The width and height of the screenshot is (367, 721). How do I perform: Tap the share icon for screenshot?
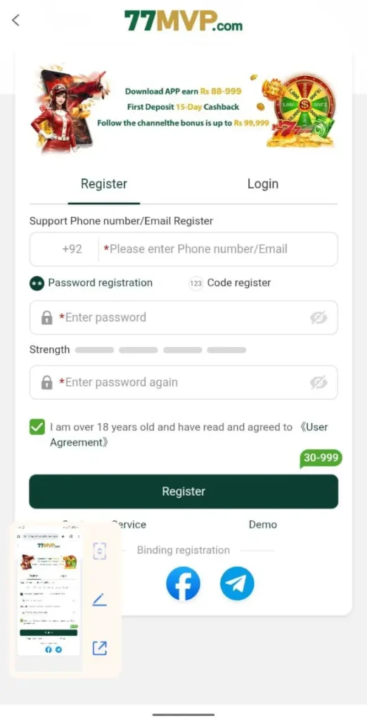tap(100, 648)
